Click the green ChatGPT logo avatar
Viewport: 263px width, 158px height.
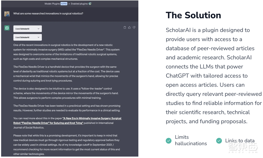point(7,28)
